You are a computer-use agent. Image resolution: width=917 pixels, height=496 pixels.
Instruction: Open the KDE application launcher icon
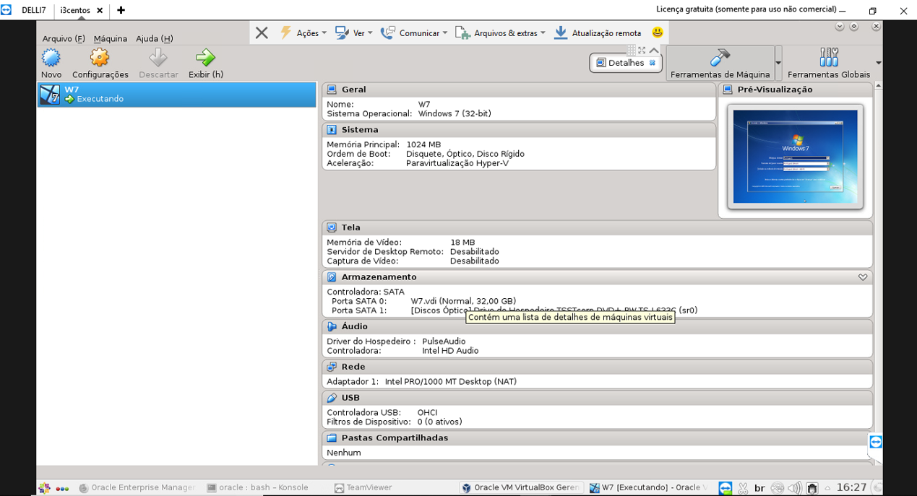click(45, 488)
